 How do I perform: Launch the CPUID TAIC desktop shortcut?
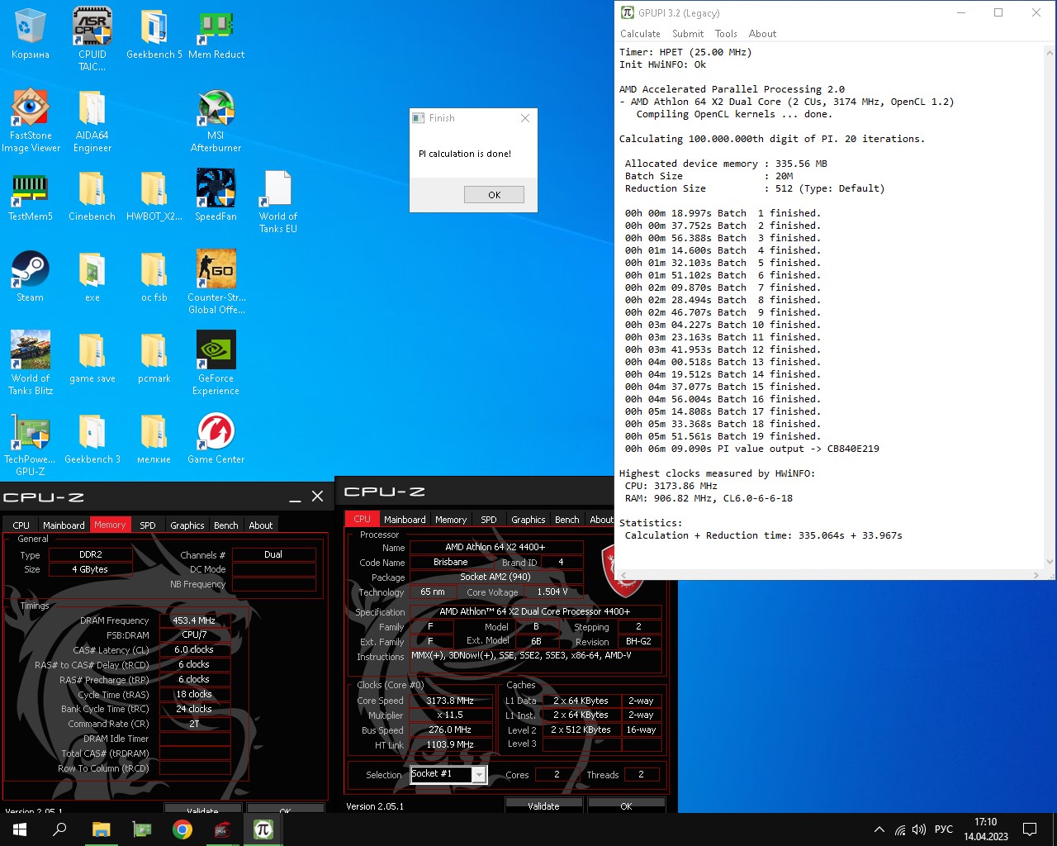(92, 39)
